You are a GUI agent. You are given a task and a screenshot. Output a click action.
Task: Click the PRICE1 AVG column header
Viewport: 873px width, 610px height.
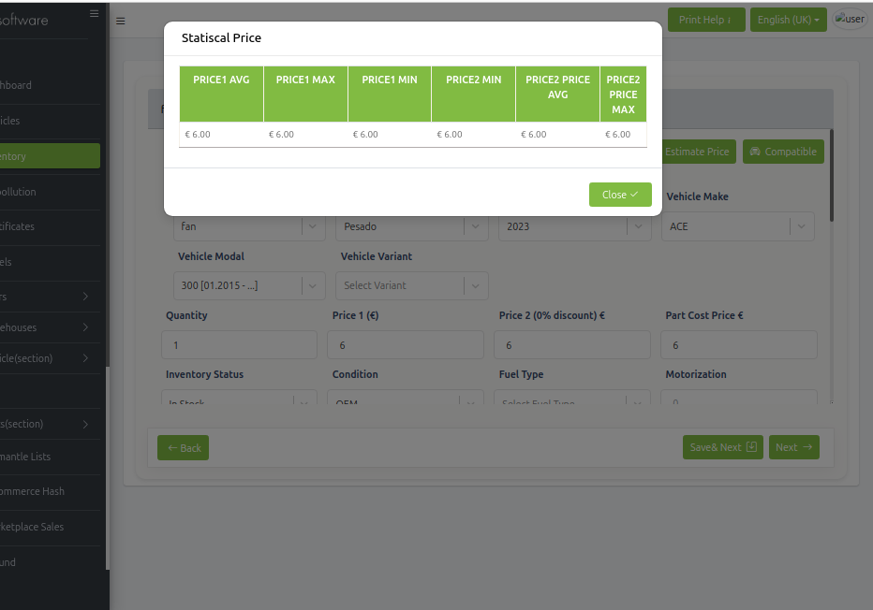click(x=221, y=80)
